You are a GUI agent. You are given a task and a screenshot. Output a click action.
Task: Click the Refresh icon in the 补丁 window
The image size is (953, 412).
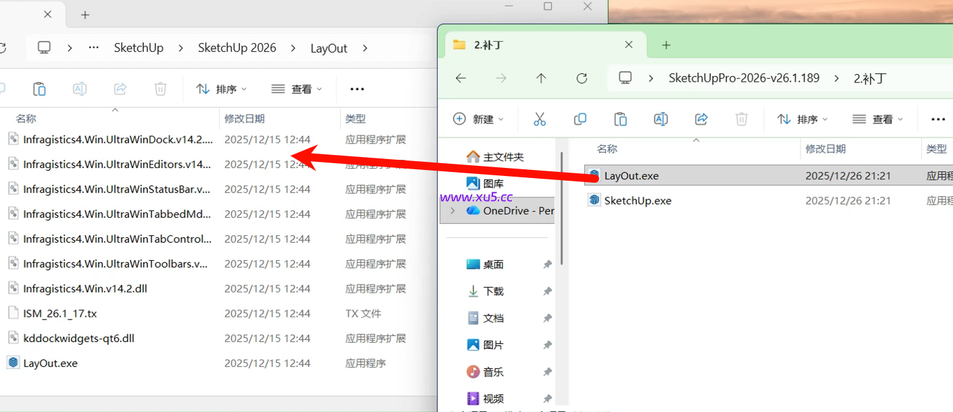582,78
